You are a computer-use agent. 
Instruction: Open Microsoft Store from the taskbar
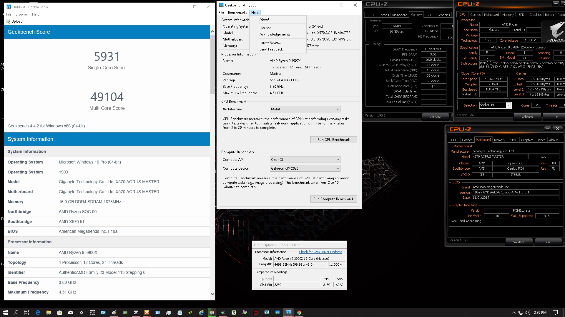tap(59, 313)
